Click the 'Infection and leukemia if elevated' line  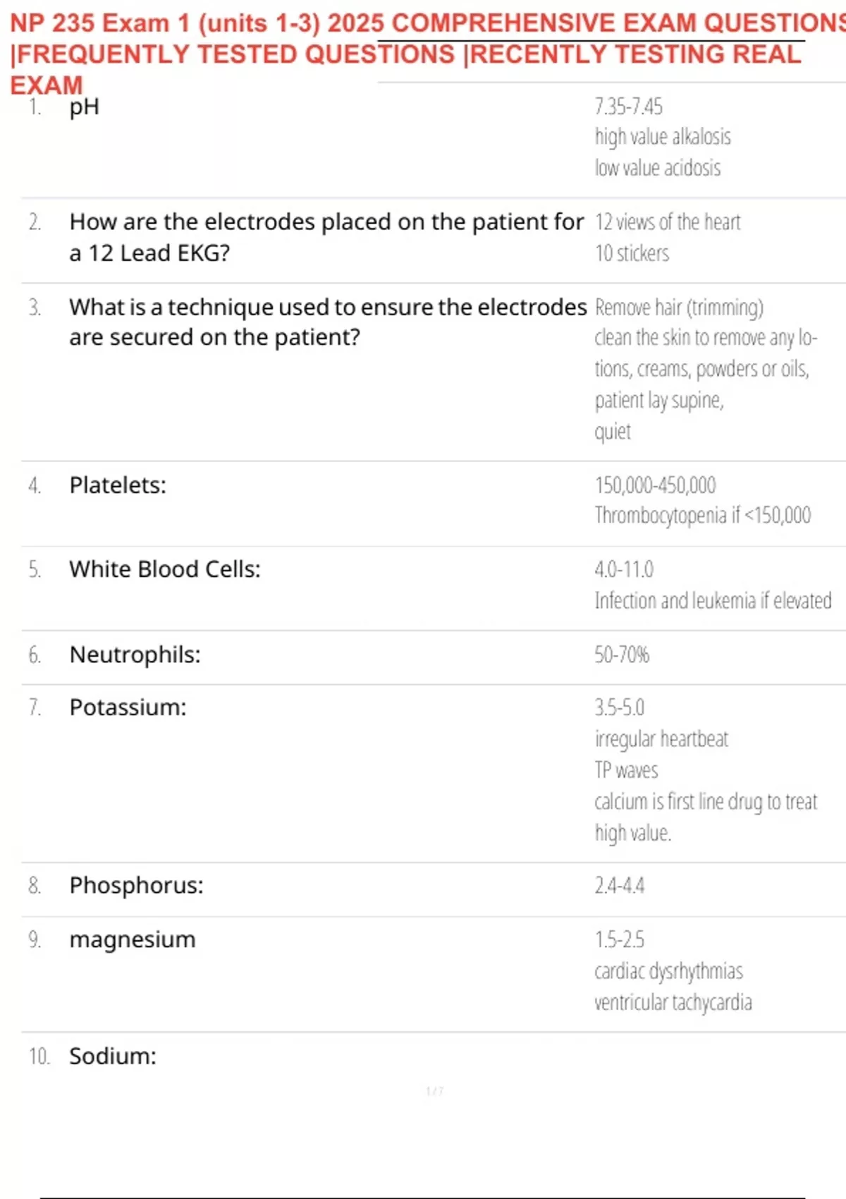pos(713,601)
